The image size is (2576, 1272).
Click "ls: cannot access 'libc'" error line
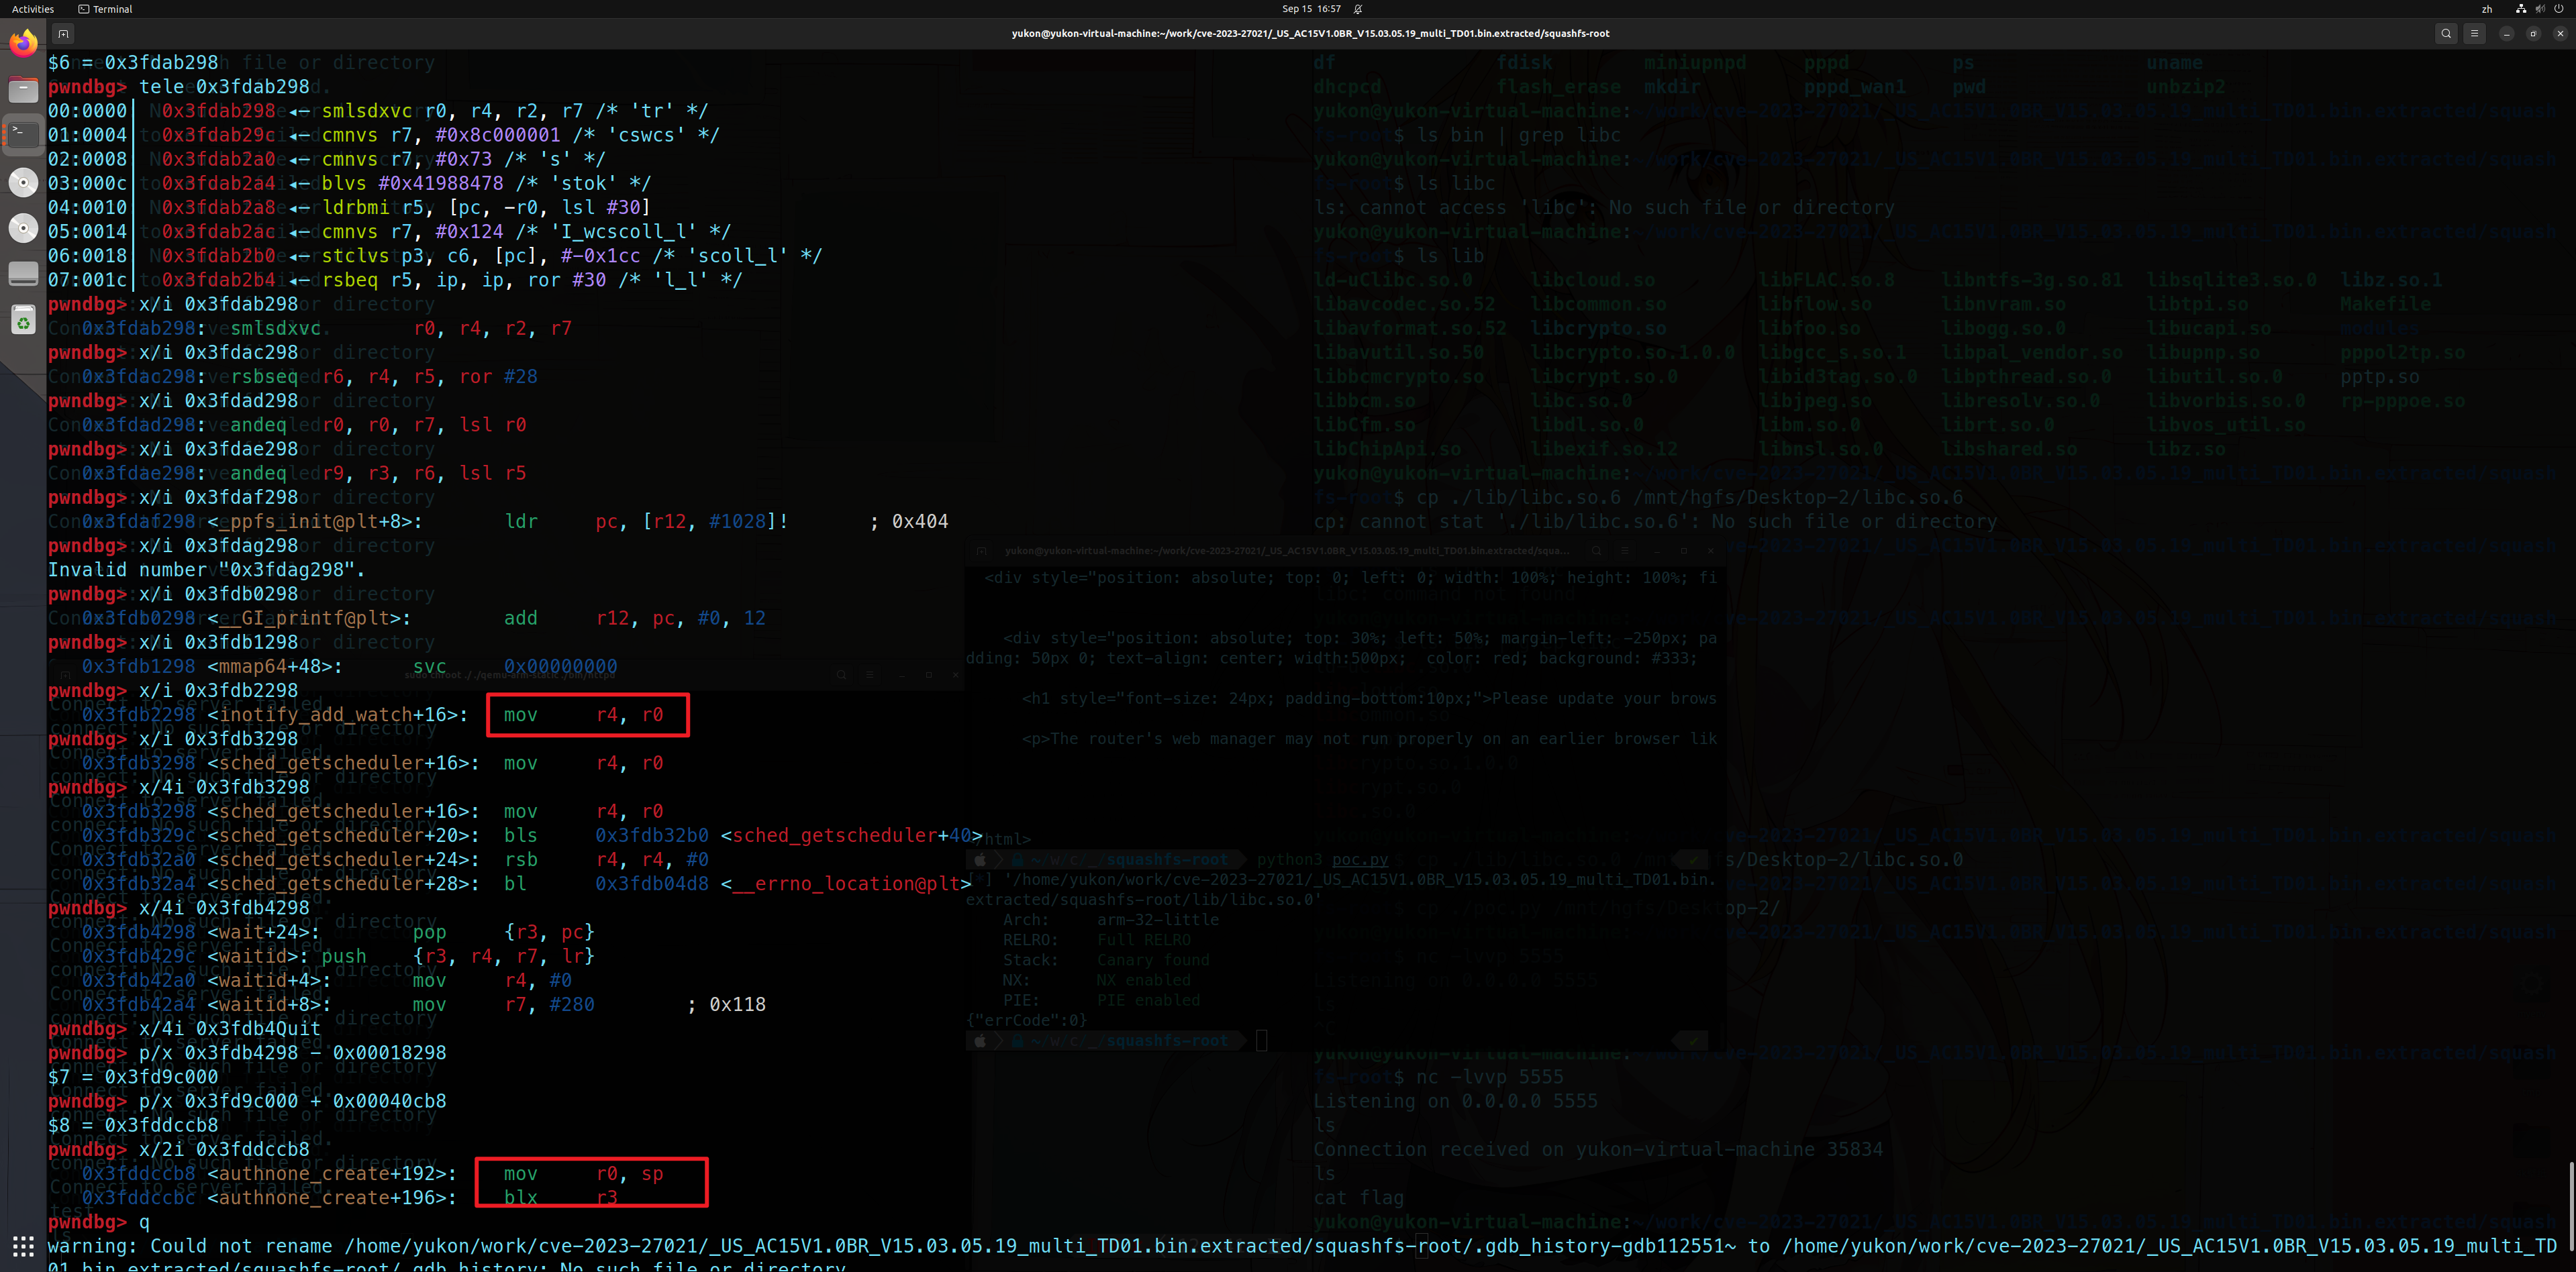point(1604,207)
